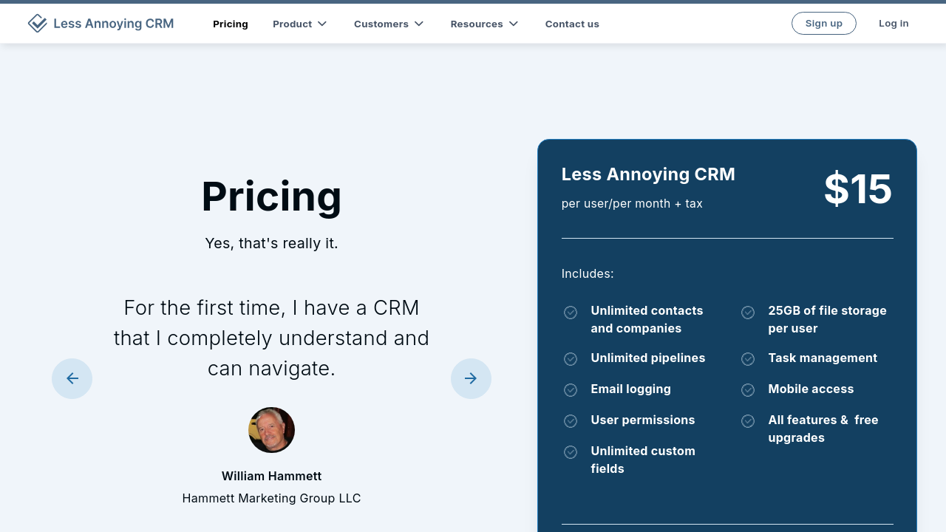Select Pricing in the navigation bar
The height and width of the screenshot is (532, 946).
click(x=231, y=24)
